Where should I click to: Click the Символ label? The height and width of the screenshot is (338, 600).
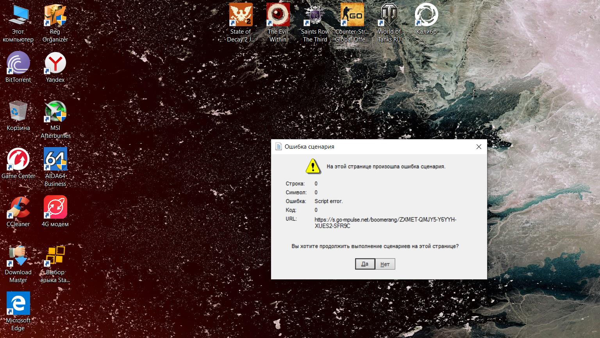(x=296, y=192)
